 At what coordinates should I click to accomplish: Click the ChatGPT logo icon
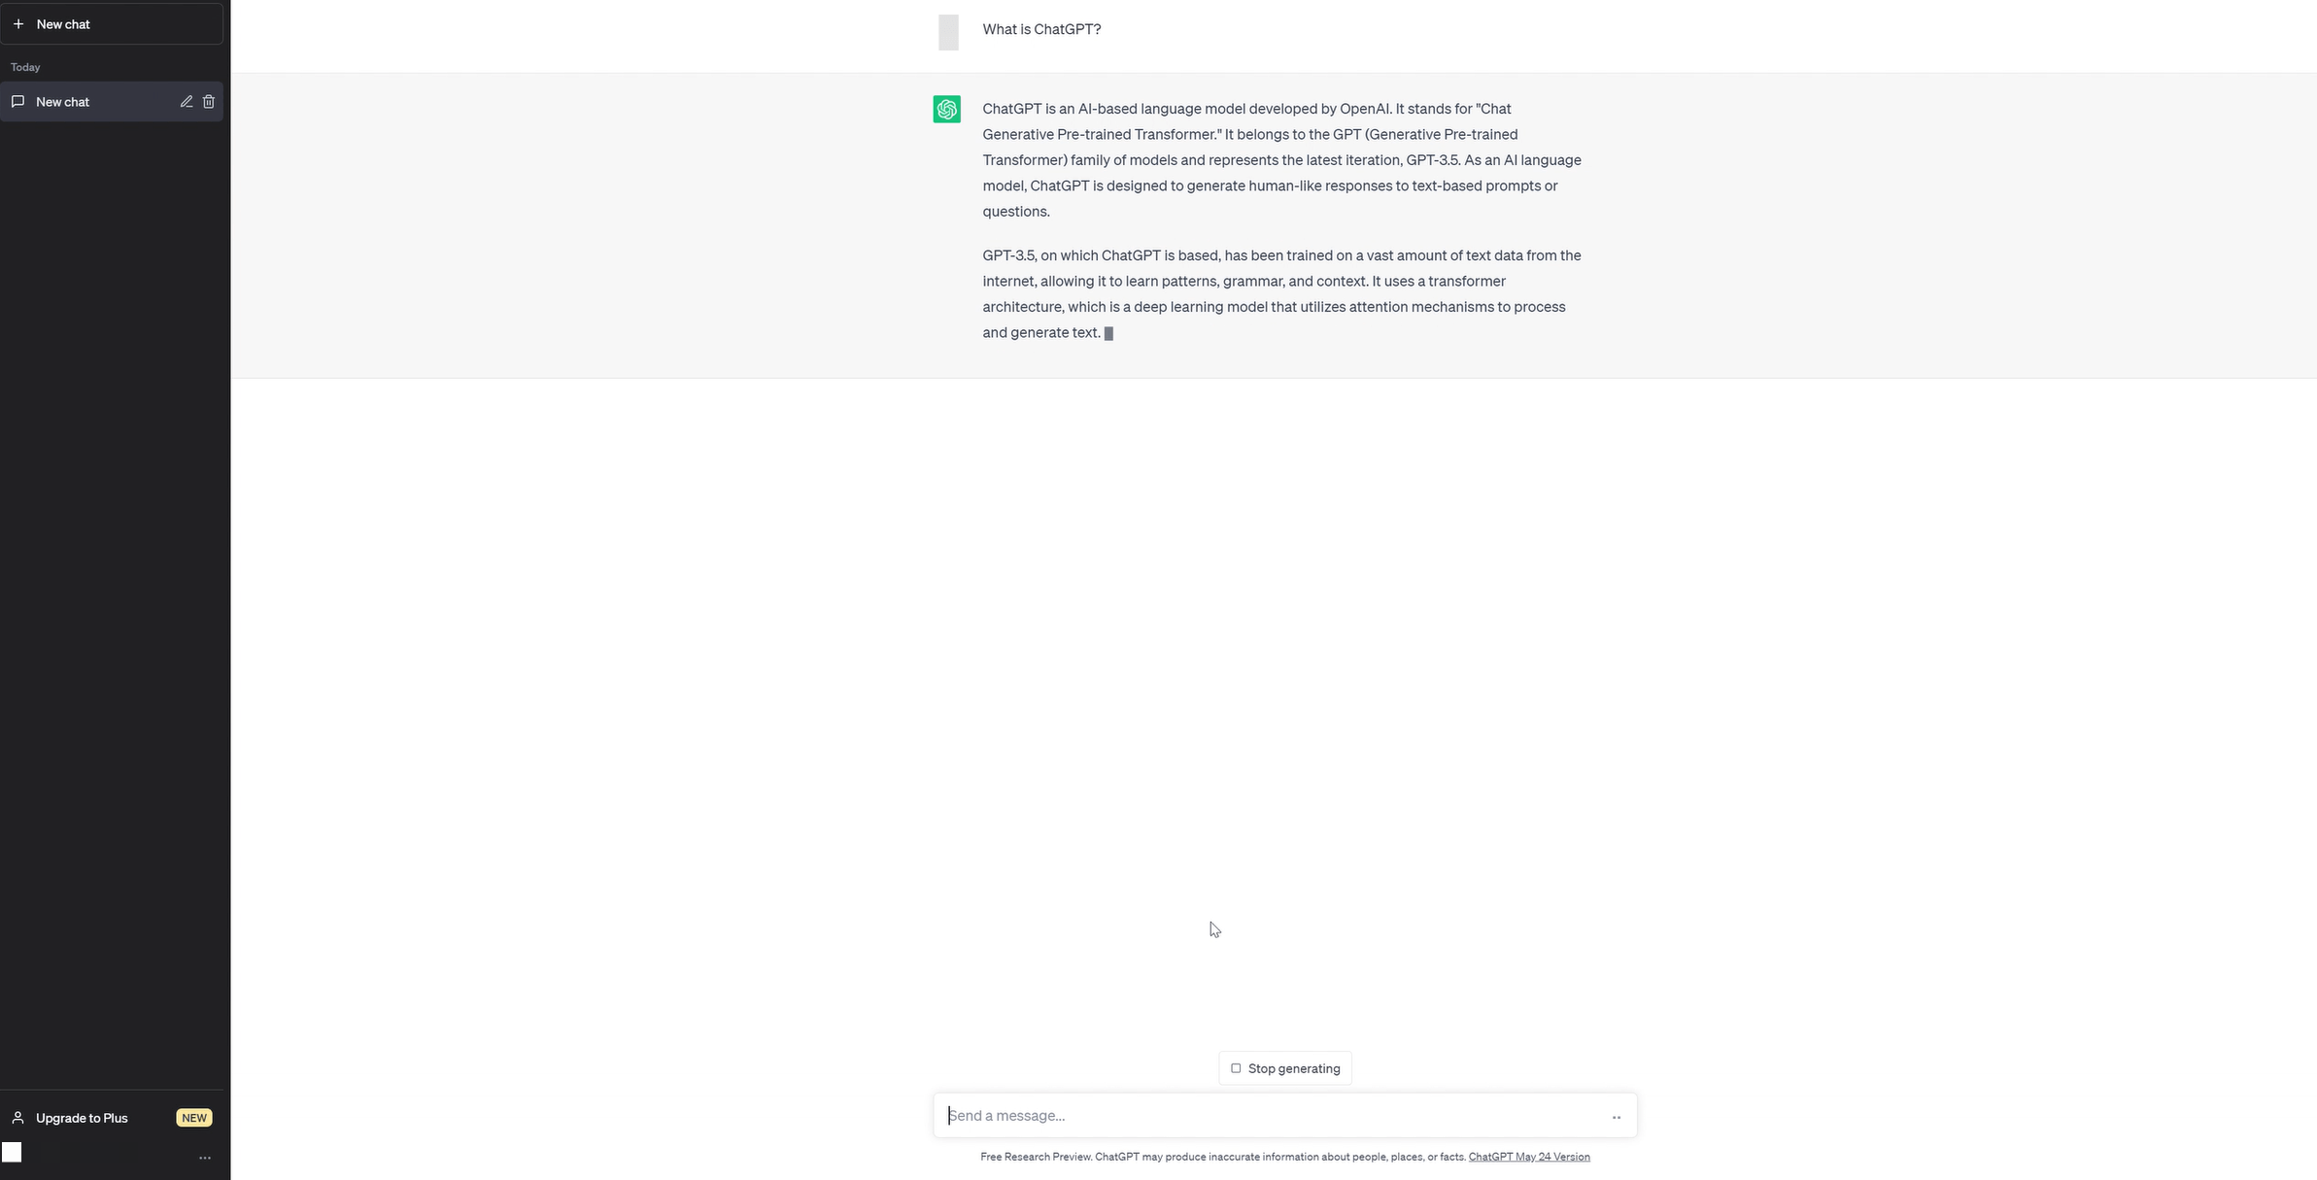(947, 107)
